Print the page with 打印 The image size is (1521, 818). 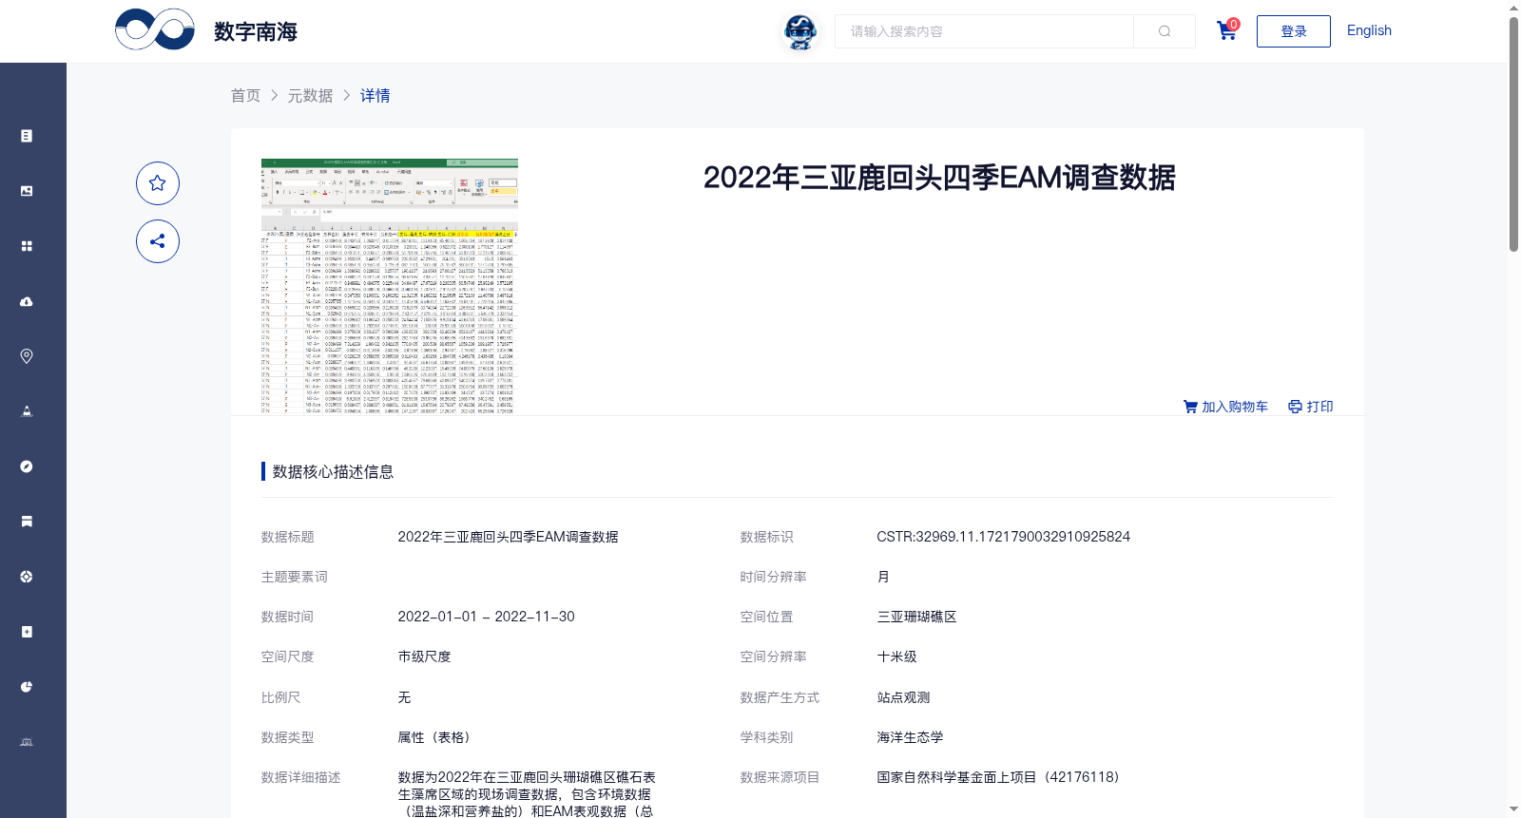point(1311,407)
